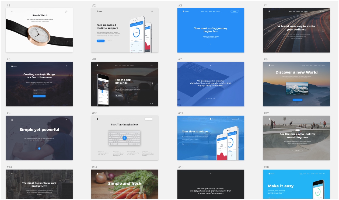Viewport: 339px width, 200px height.
Task: Select the 'Discover a new World' template
Action: tap(296, 84)
